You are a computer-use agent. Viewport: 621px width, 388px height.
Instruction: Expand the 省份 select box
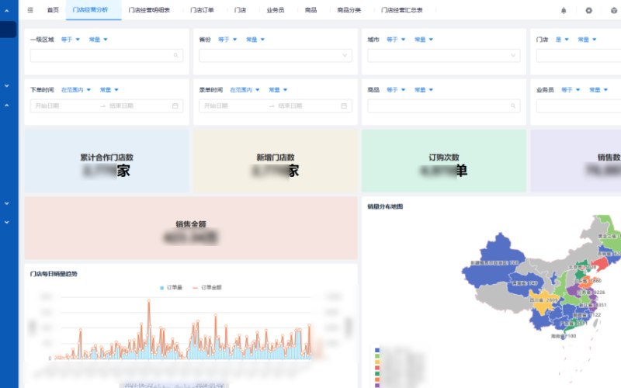276,55
